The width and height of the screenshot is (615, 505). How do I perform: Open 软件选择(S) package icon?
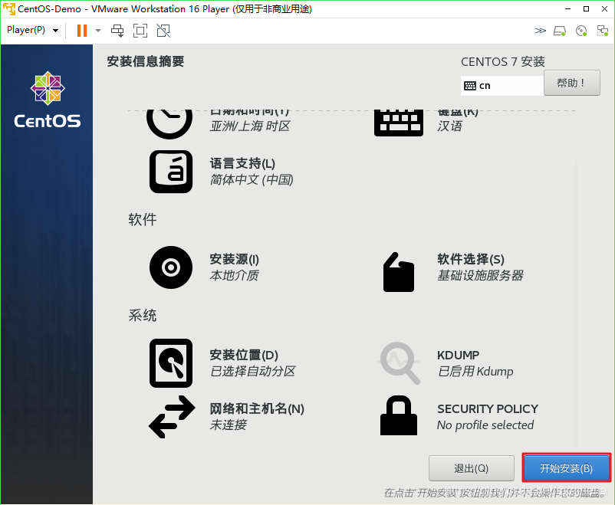click(399, 272)
